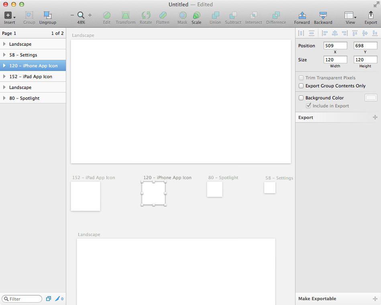Click the Ungroup toolbar icon
Image resolution: width=381 pixels, height=305 pixels.
pyautogui.click(x=48, y=15)
